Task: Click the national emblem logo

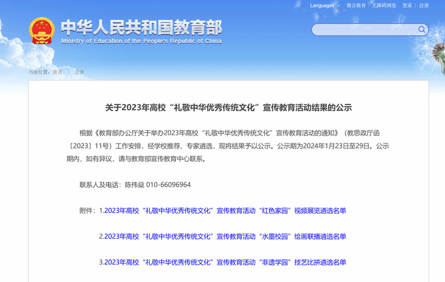Action: point(42,31)
